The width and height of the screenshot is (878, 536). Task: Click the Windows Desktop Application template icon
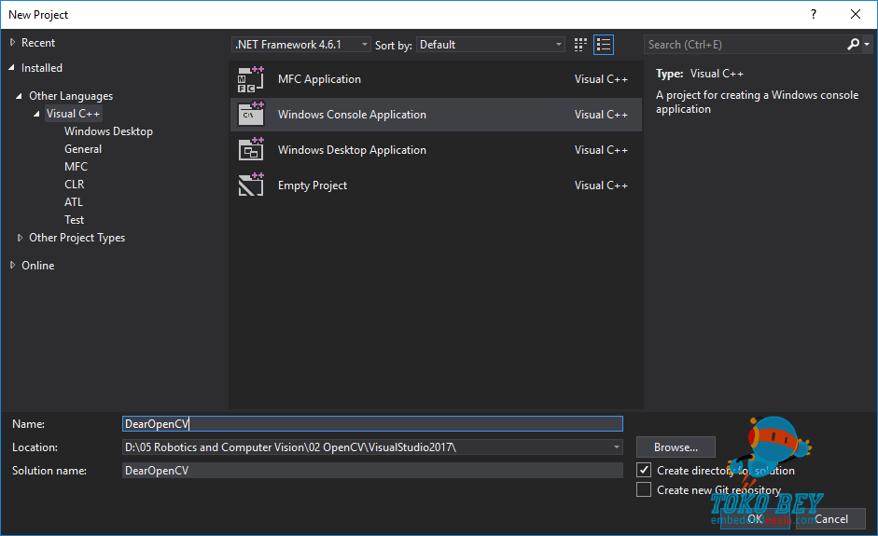(251, 150)
